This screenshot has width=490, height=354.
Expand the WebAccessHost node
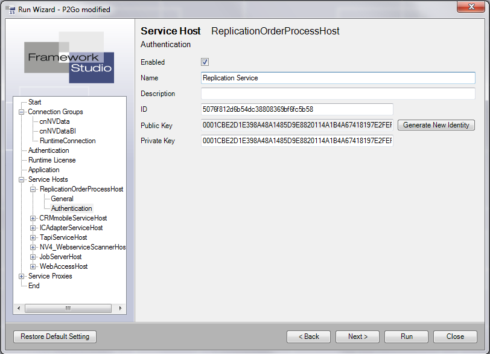(33, 267)
